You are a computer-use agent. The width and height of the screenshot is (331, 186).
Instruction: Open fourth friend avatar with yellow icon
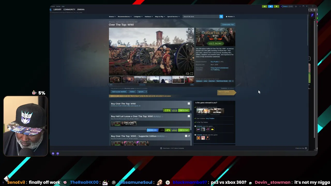click(x=212, y=129)
